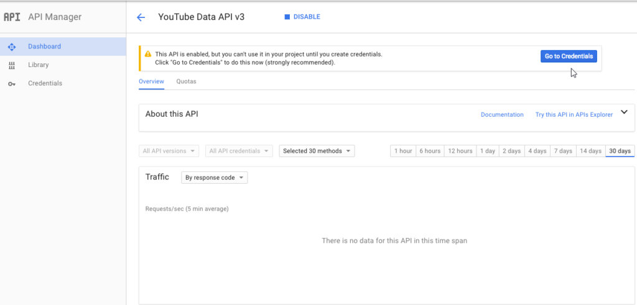This screenshot has width=637, height=305.
Task: Click the Library sidebar icon
Action: coord(12,65)
